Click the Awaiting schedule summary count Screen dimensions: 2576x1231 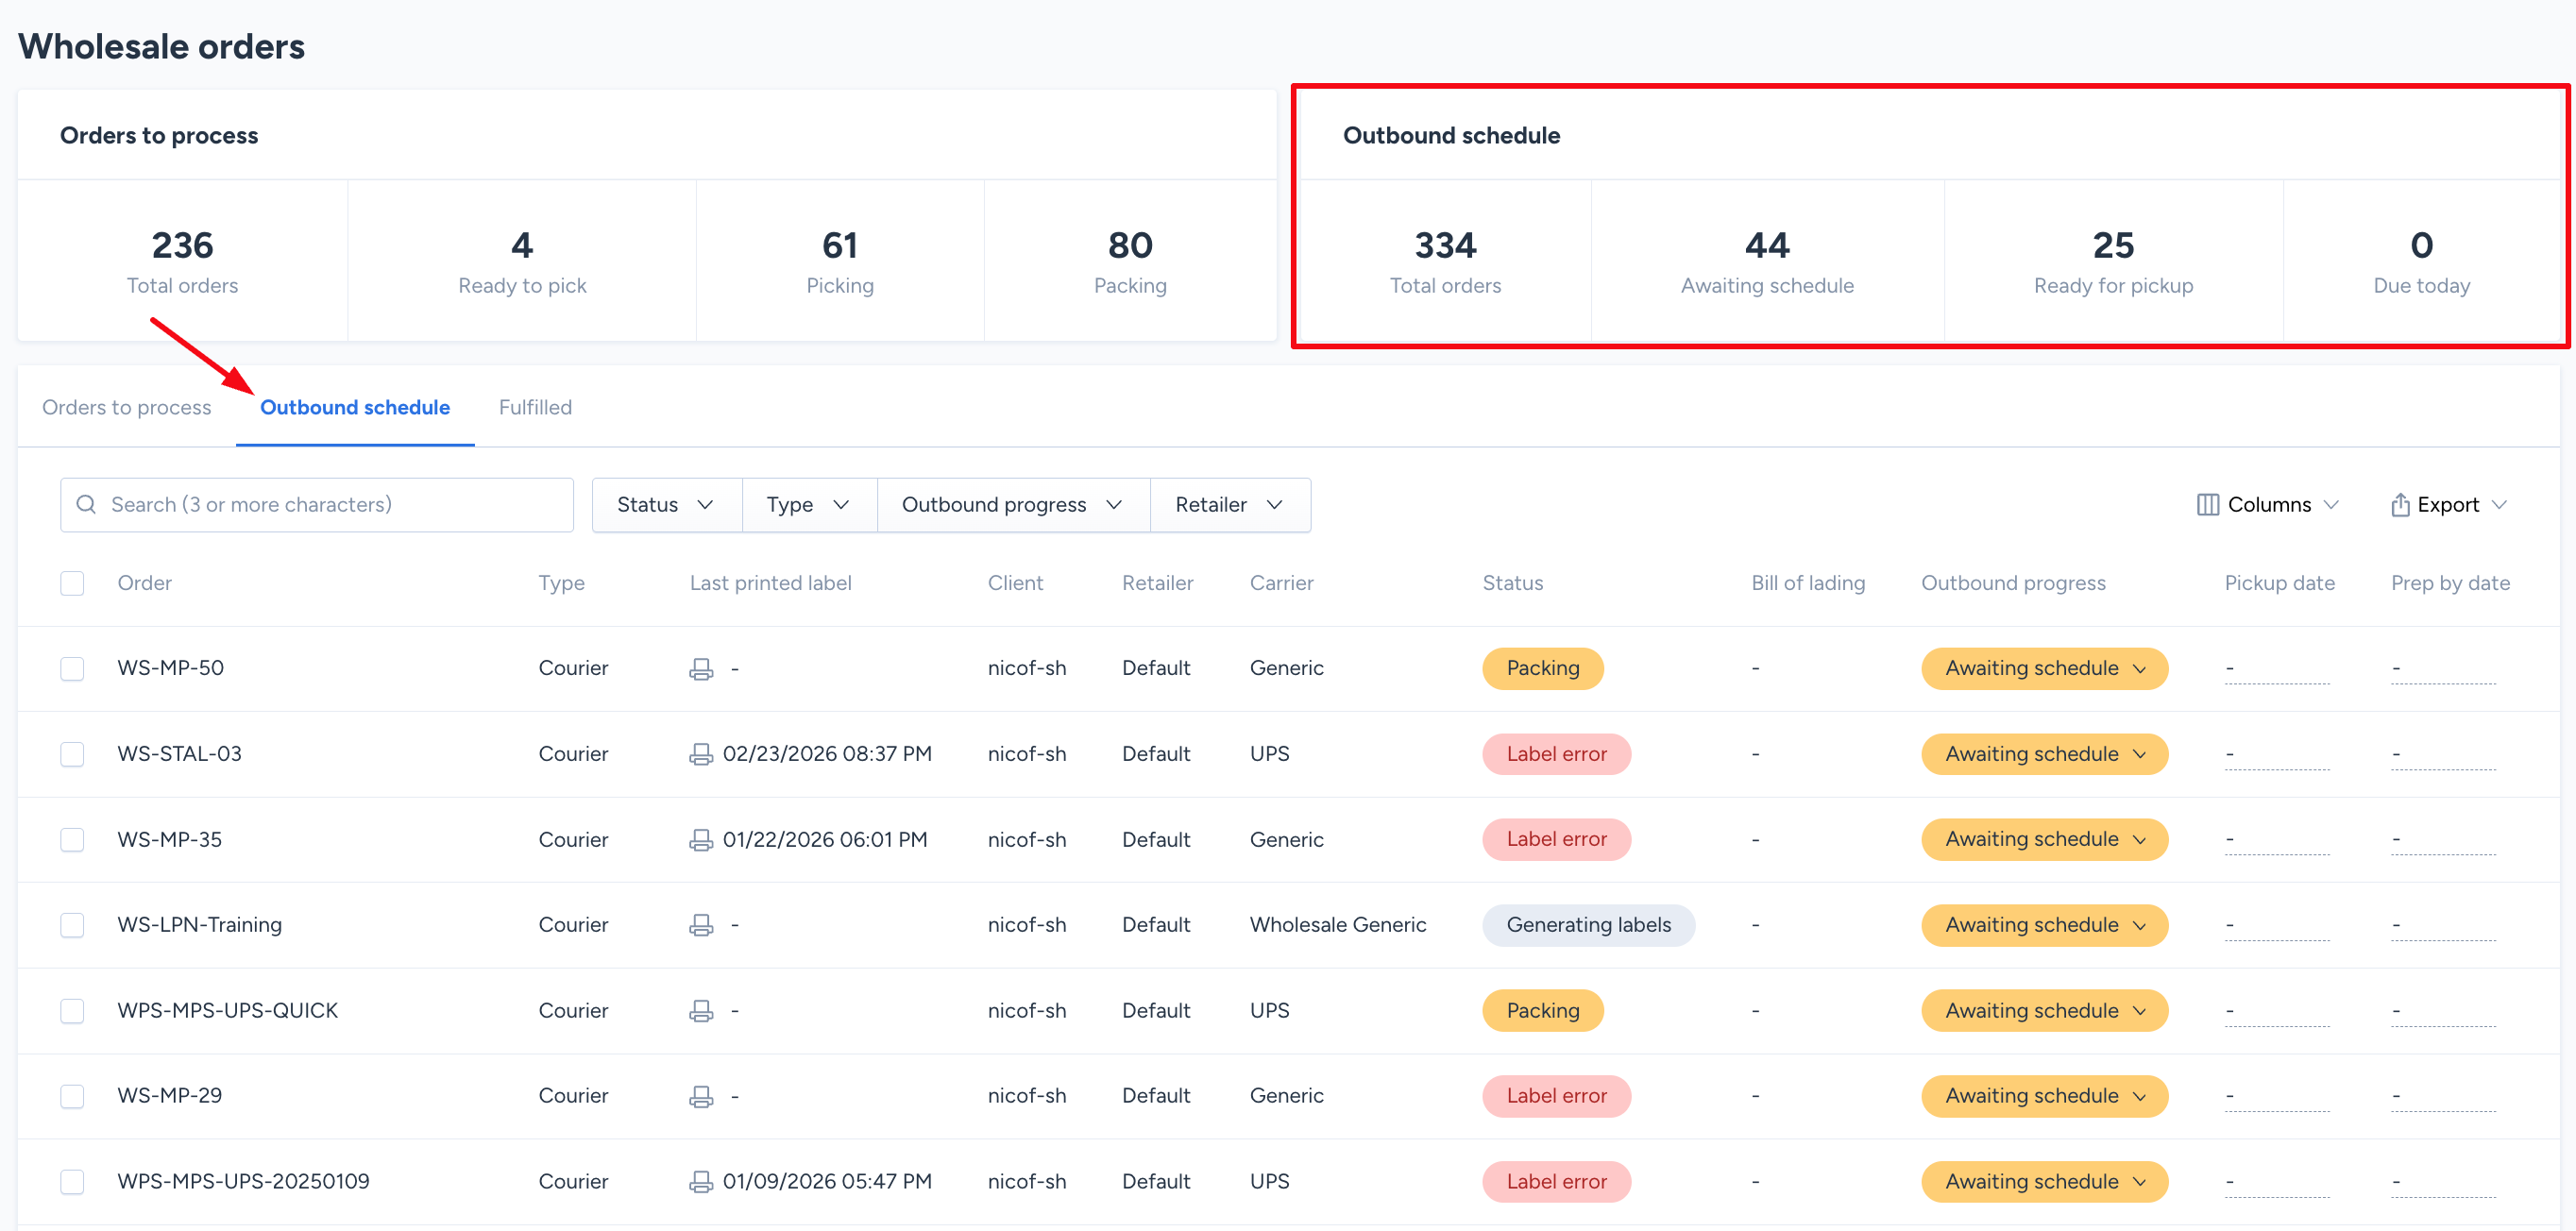coord(1766,246)
